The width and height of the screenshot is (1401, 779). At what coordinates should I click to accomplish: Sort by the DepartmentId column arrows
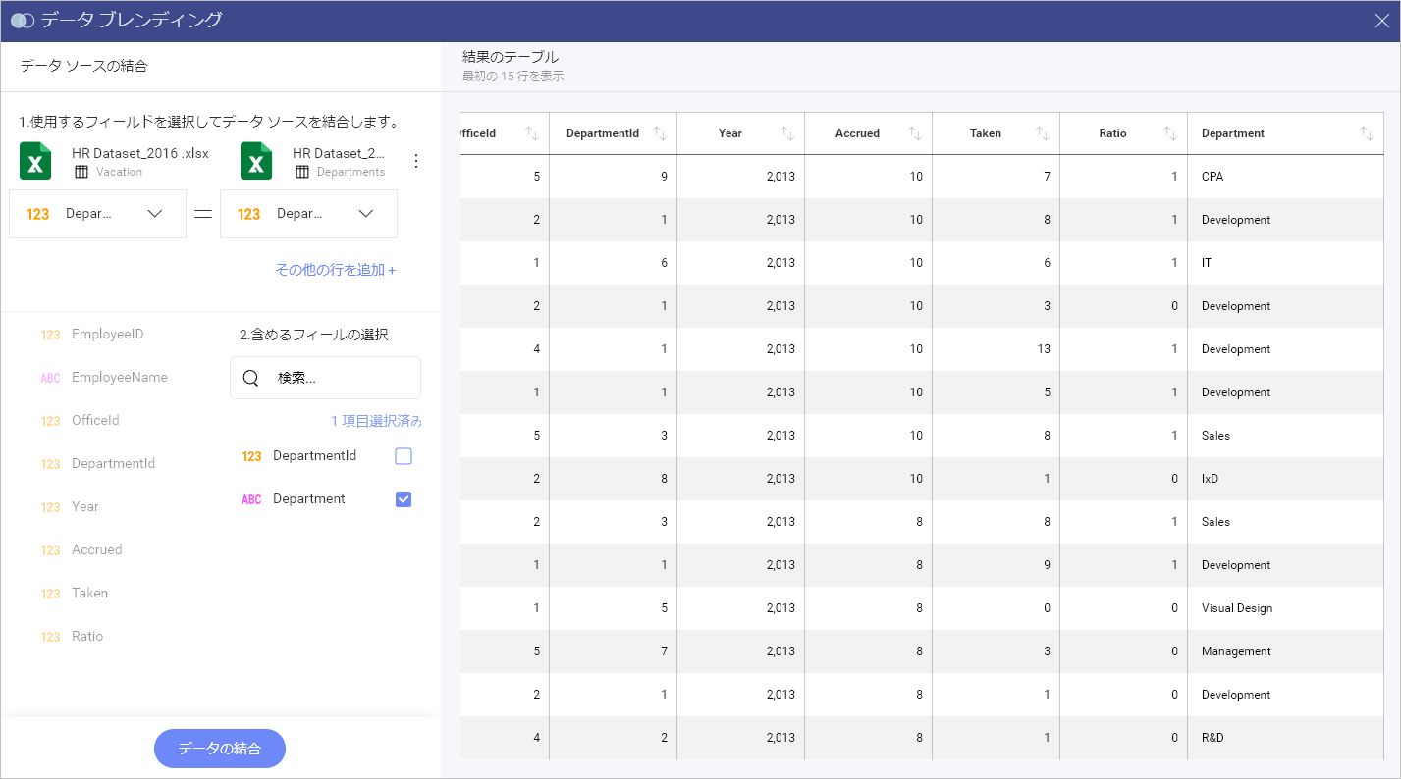coord(660,133)
